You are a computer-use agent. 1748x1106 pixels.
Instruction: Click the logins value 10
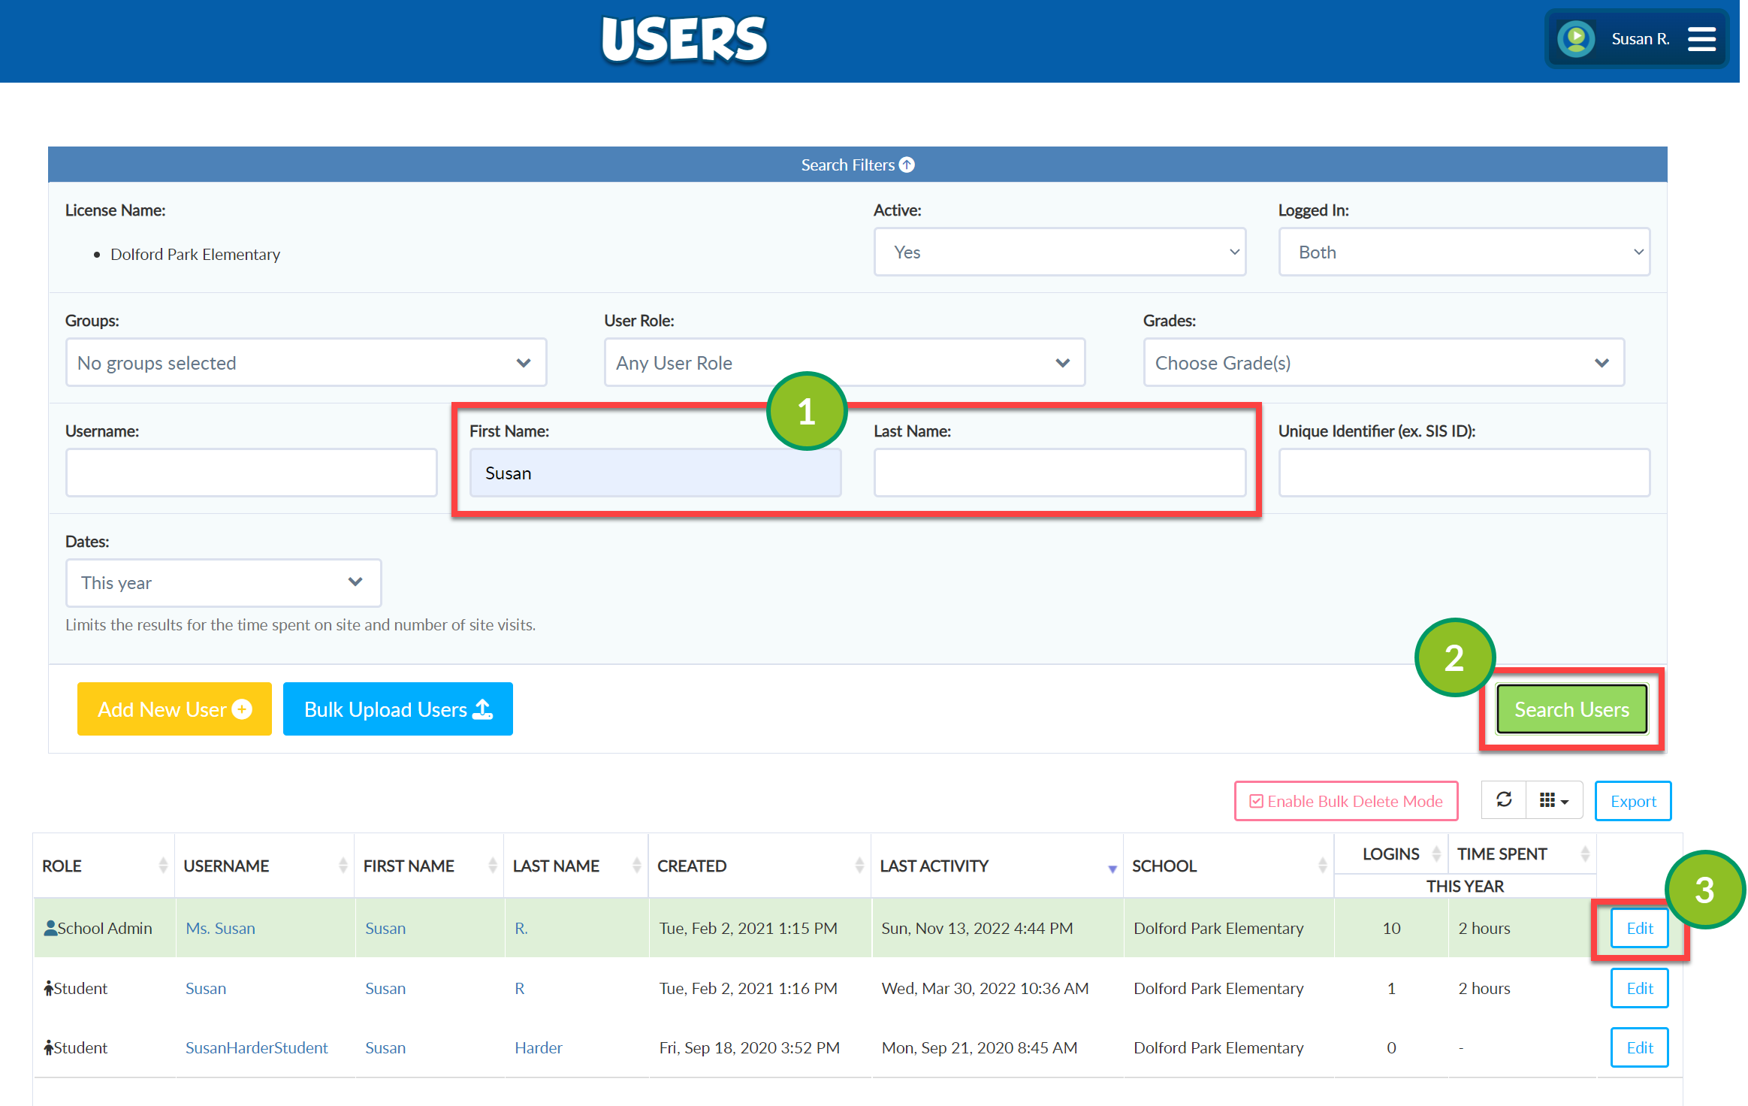click(x=1391, y=928)
